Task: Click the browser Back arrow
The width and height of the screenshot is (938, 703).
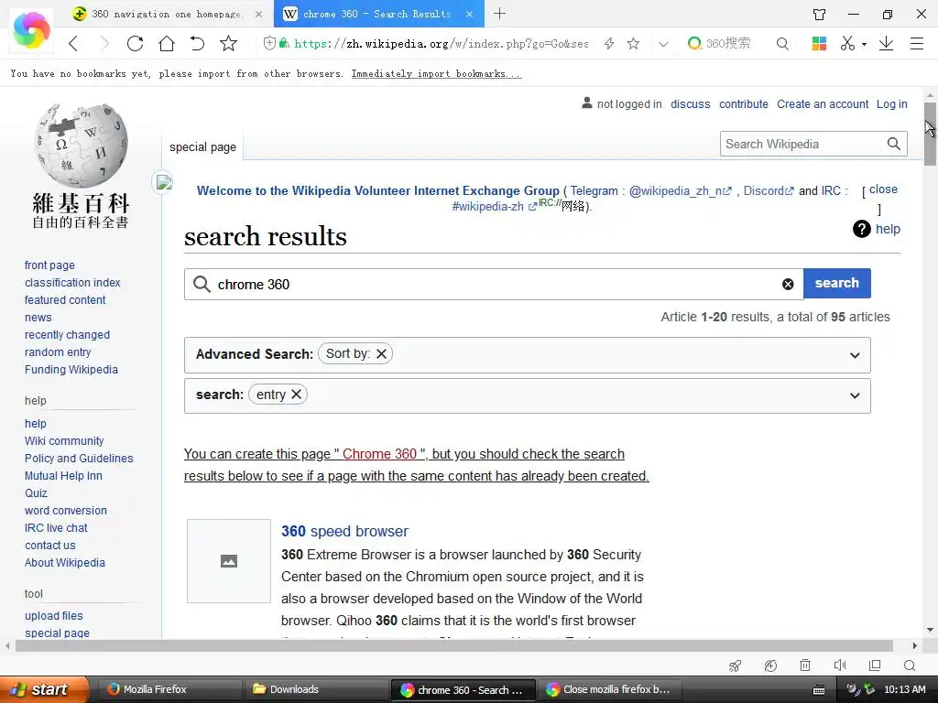Action: (73, 43)
